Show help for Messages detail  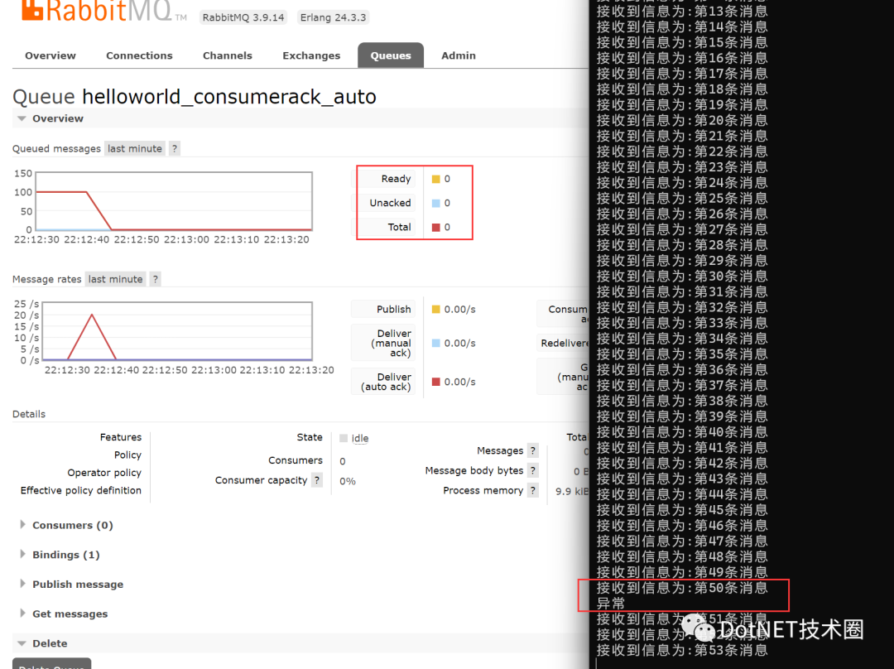point(532,450)
